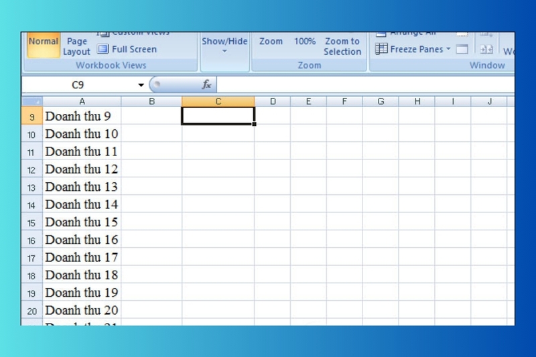This screenshot has height=357, width=536.
Task: Click the Synchronous Scrolling icon in Window group
Action: [x=486, y=50]
